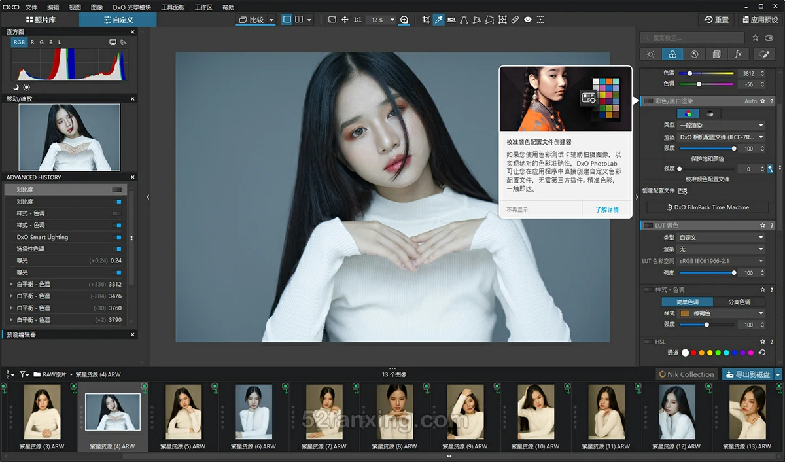Toggle the LUT 调色 panel switch

(648, 226)
